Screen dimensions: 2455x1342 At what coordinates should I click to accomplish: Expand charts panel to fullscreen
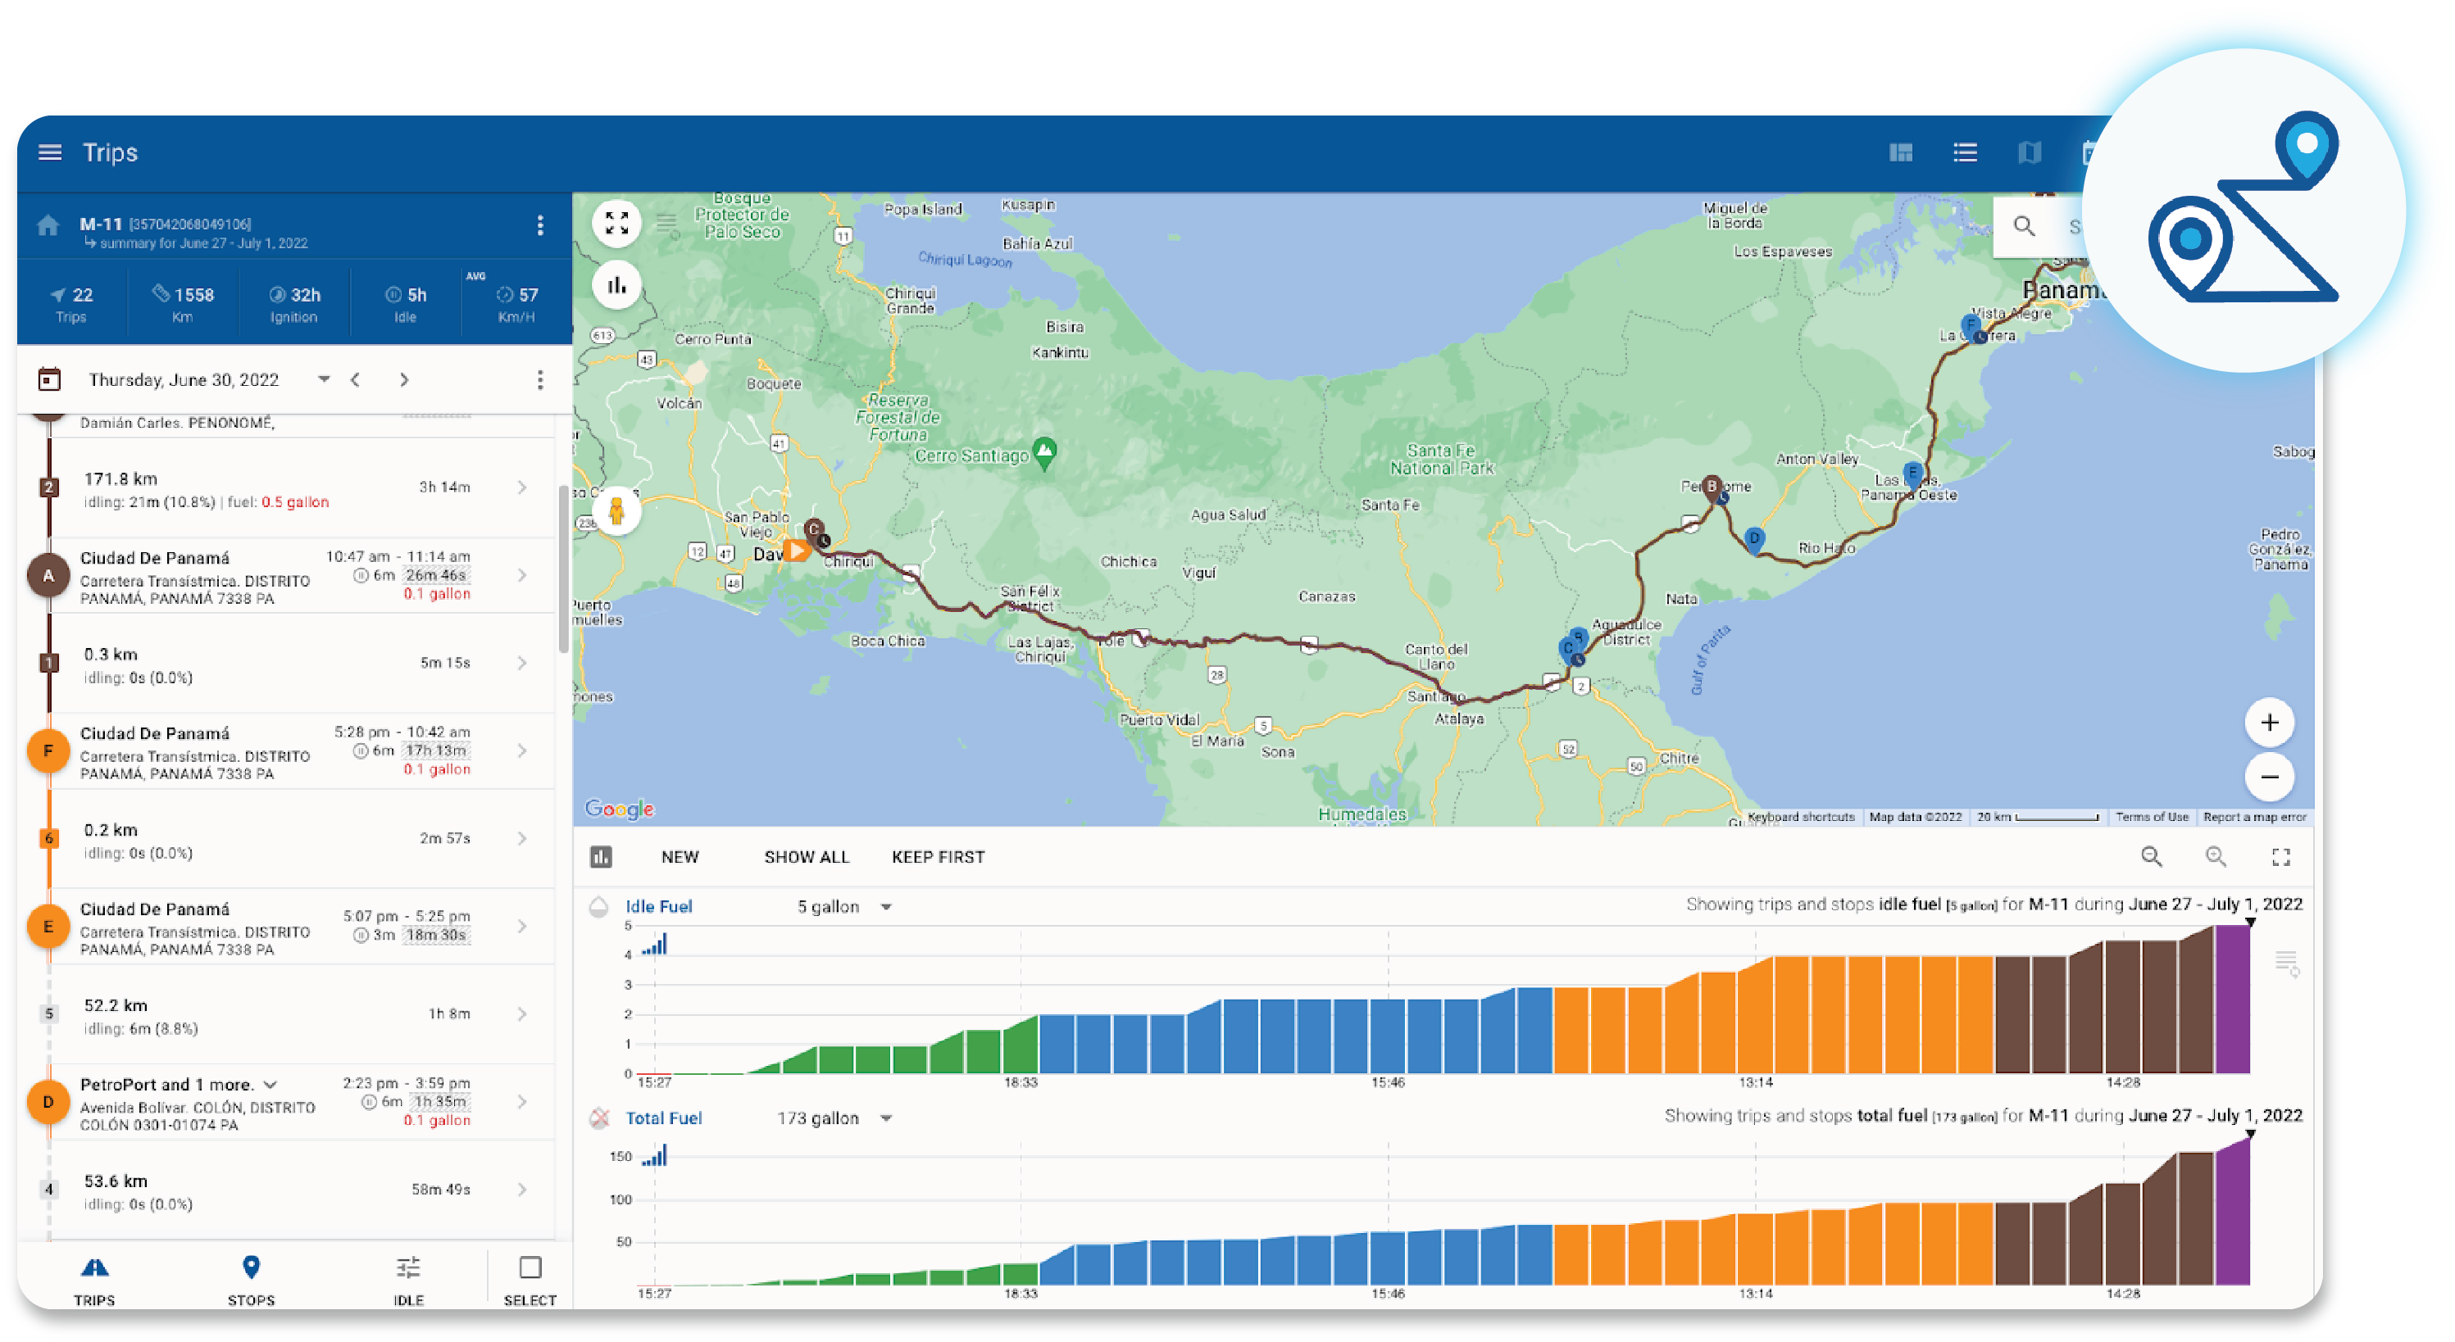(2280, 857)
